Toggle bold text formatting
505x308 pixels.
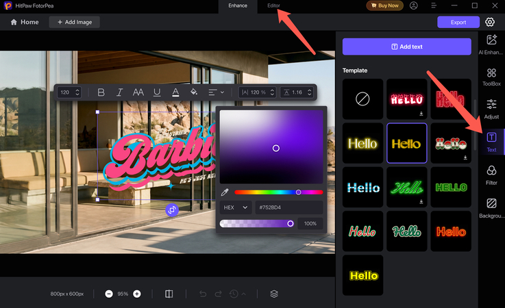tap(101, 92)
